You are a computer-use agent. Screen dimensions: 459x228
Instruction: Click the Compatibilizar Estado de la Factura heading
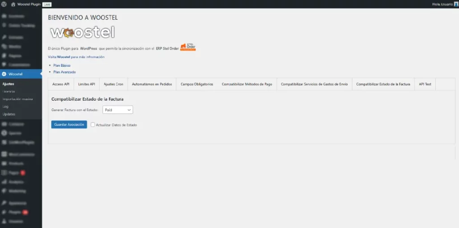(x=87, y=99)
